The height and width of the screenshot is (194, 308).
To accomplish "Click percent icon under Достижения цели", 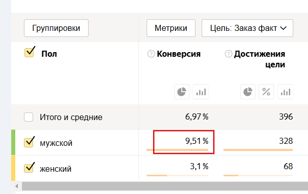I will tap(266, 92).
